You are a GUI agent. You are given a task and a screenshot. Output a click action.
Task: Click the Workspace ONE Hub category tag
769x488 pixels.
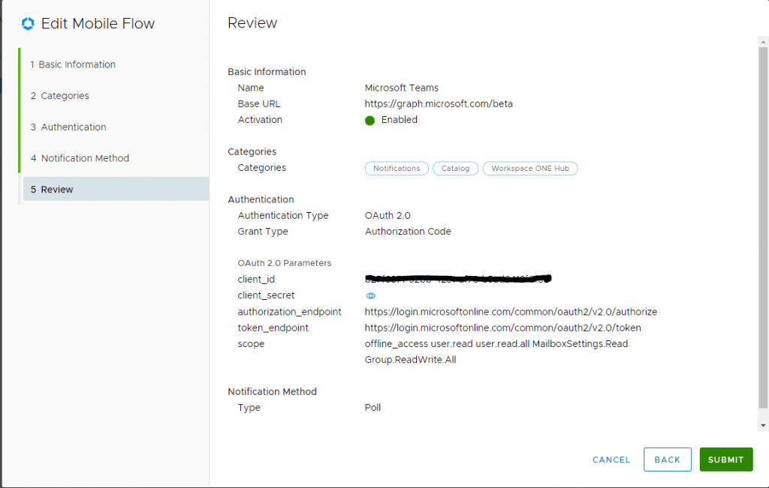(x=530, y=169)
